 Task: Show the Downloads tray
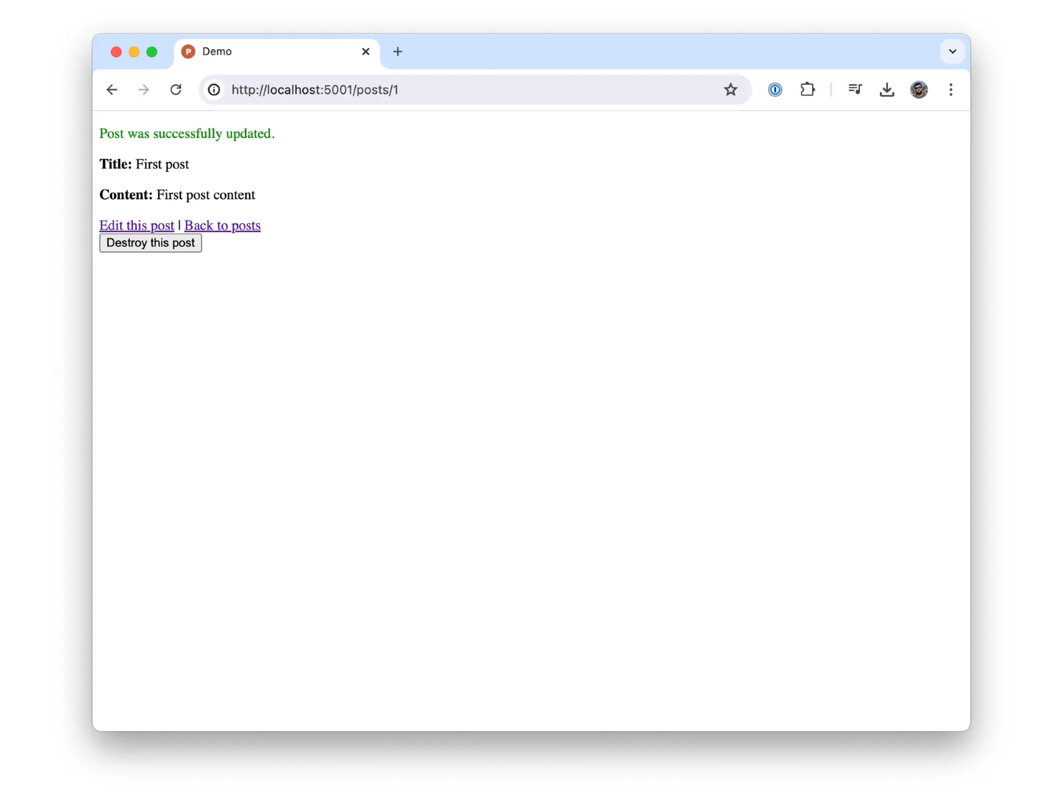coord(887,90)
